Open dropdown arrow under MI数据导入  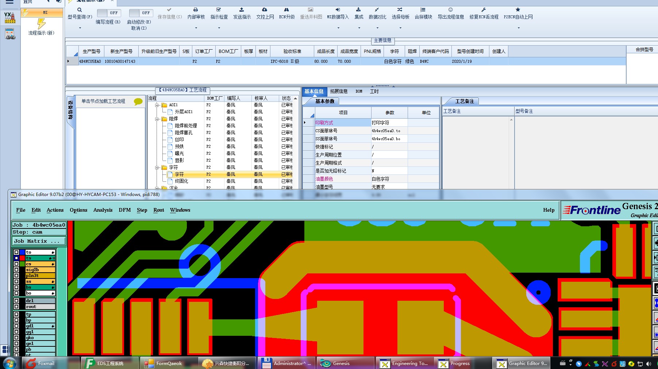(338, 28)
